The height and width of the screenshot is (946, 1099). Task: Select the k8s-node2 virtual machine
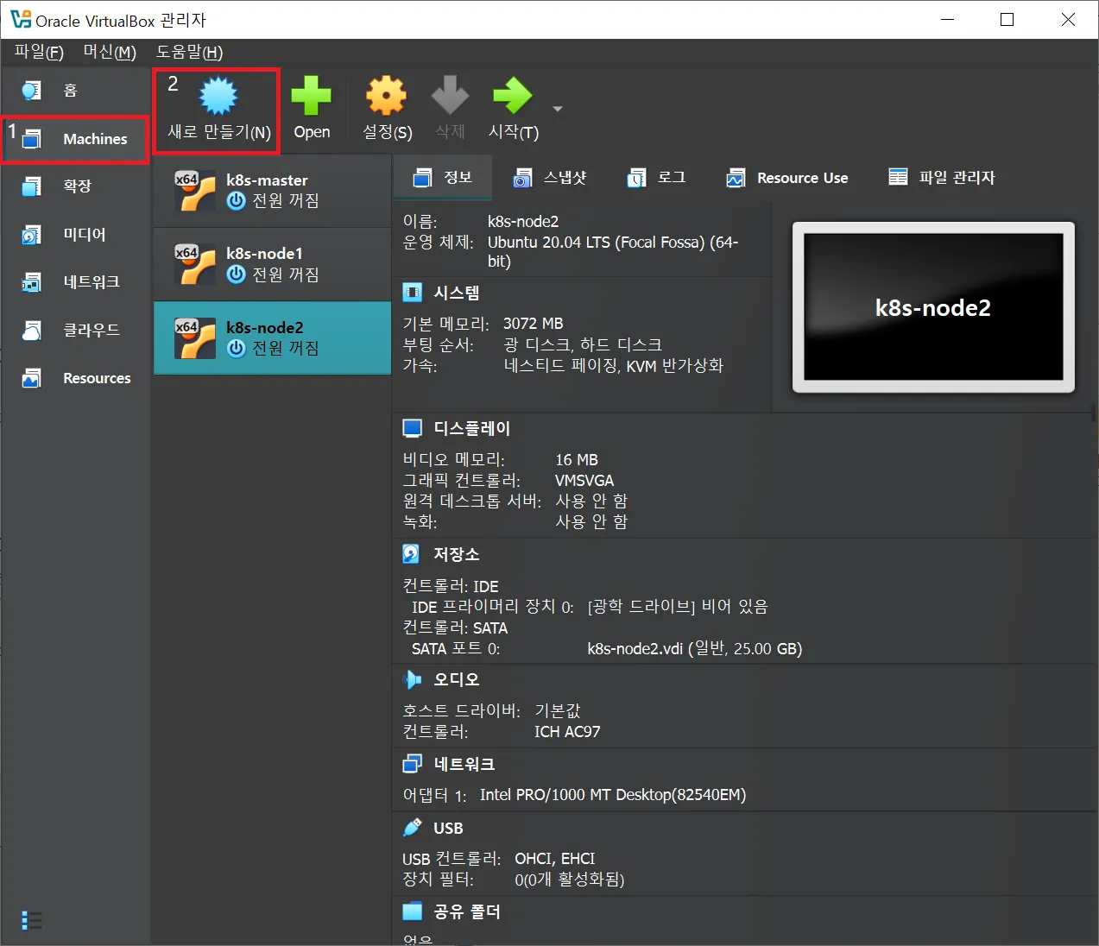coord(272,337)
